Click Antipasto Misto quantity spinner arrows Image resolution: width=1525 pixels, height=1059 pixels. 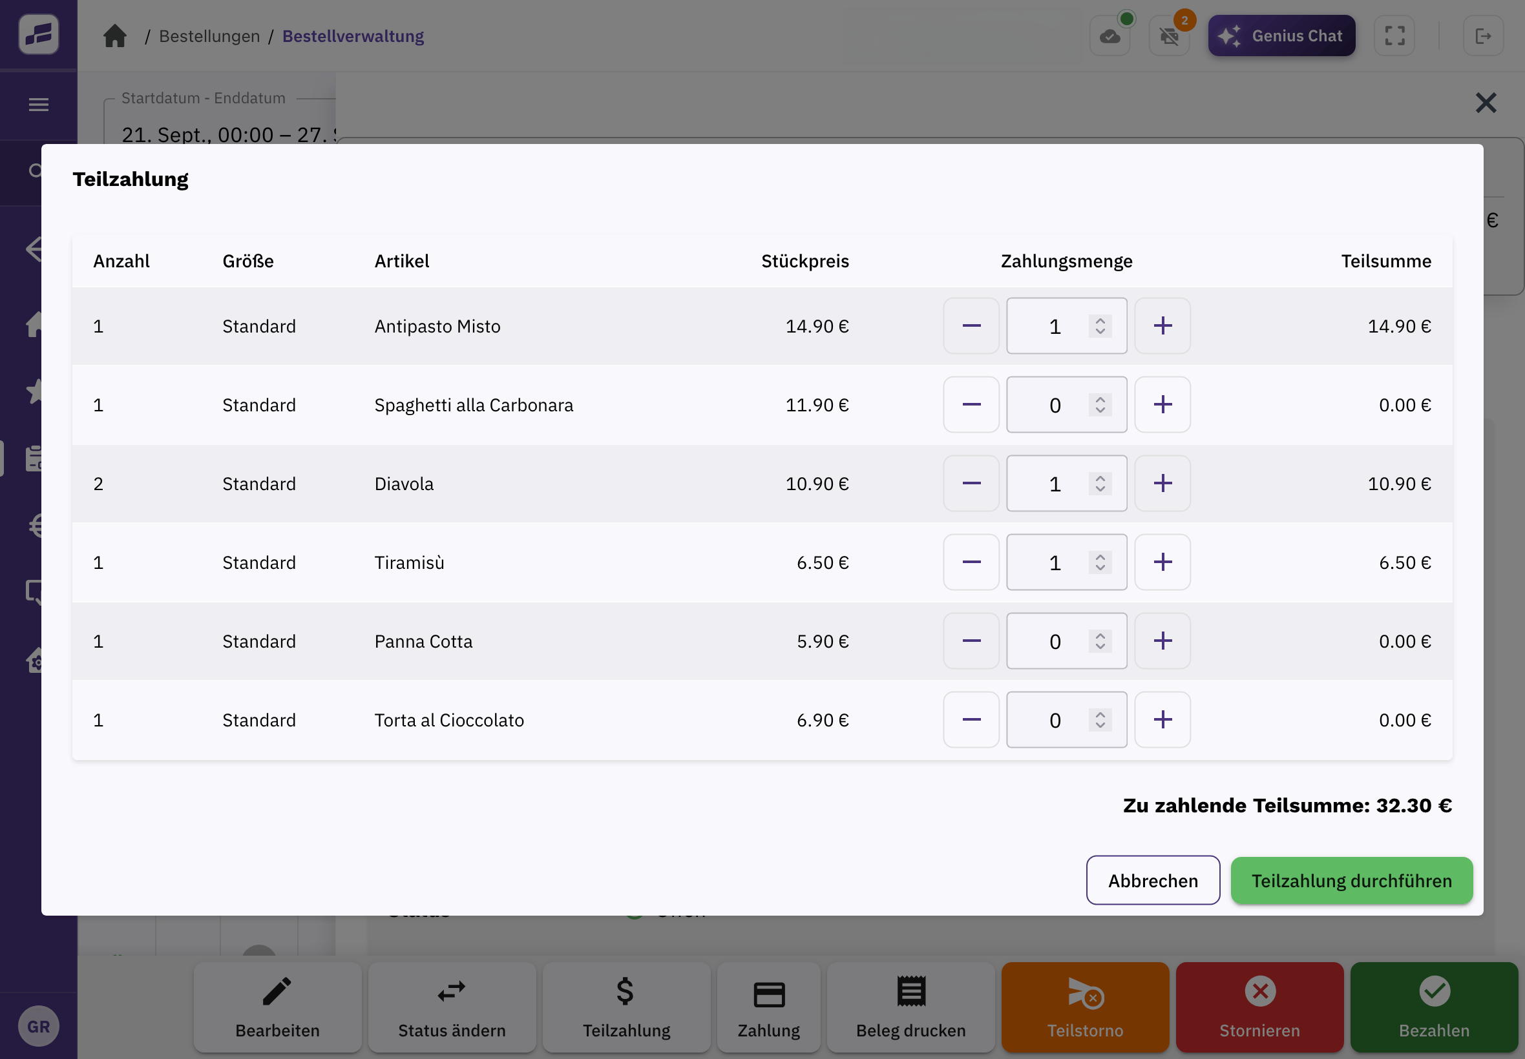[x=1100, y=326]
